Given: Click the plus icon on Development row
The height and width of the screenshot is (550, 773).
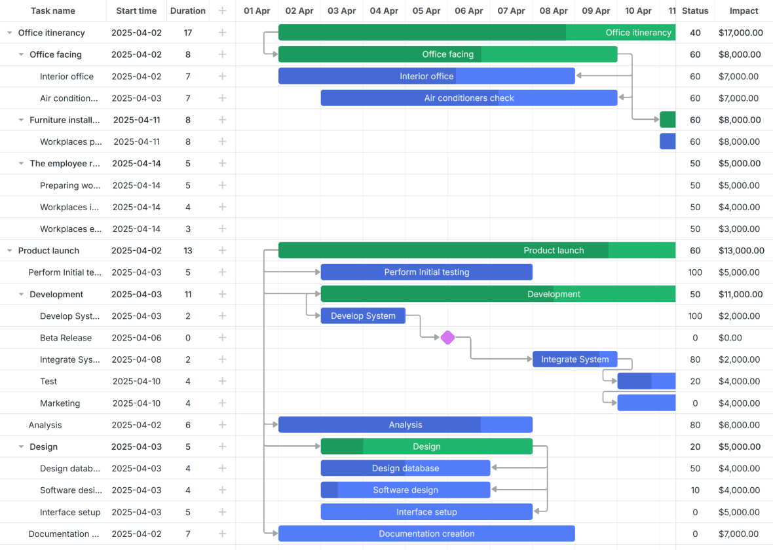Looking at the screenshot, I should (x=222, y=294).
